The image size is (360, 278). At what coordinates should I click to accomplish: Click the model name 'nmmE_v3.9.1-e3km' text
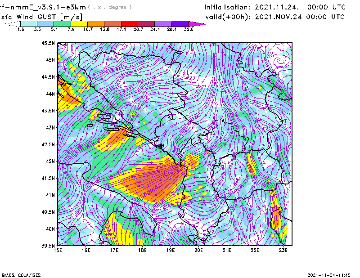tap(47, 7)
